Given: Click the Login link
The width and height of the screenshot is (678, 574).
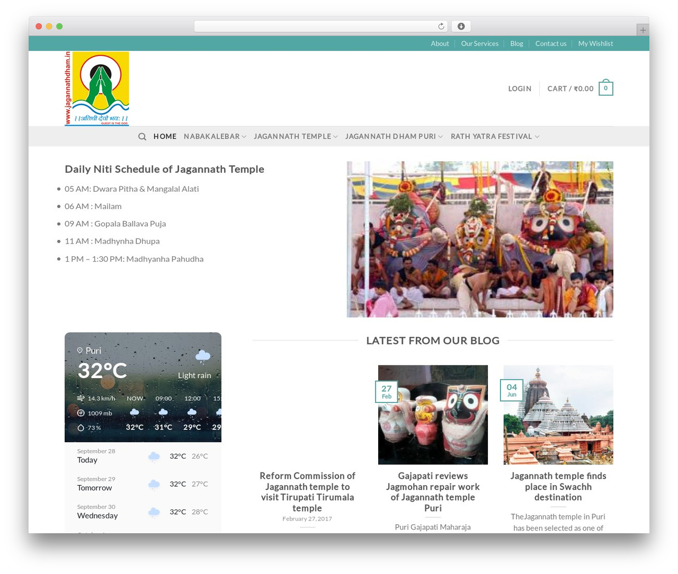Looking at the screenshot, I should tap(520, 89).
